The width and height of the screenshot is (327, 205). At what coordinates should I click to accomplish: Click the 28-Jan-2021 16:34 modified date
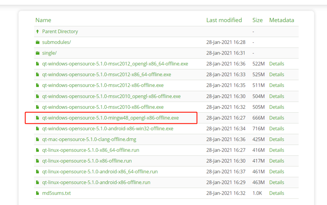[226, 129]
